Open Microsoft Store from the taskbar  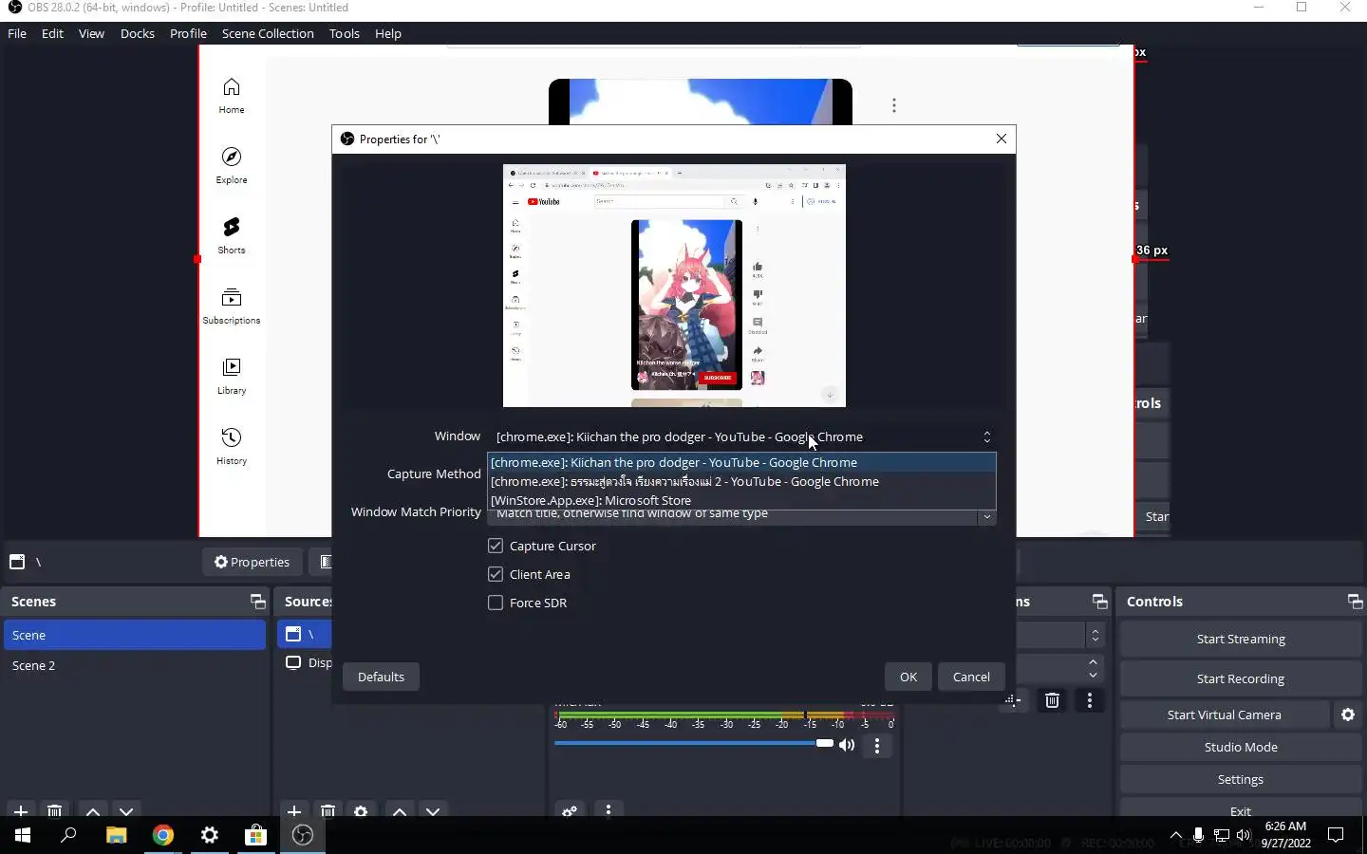pos(256,835)
